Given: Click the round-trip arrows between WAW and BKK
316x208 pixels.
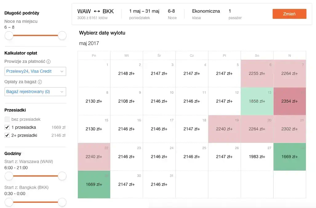Looking at the screenshot, I should pos(97,11).
